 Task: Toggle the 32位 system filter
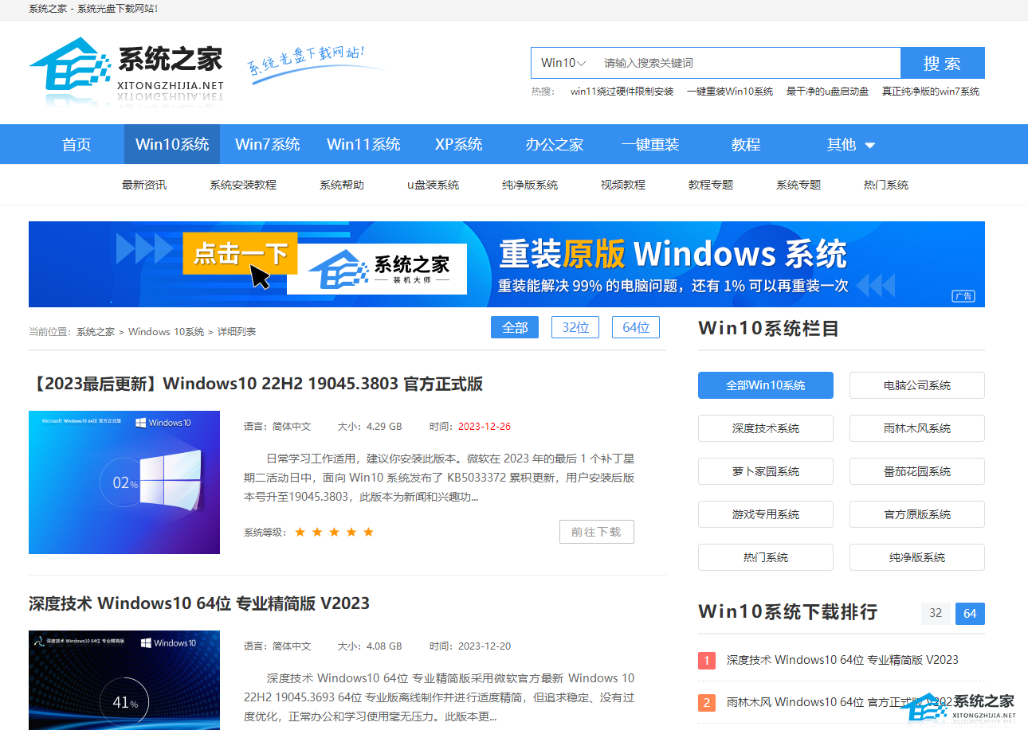tap(575, 326)
